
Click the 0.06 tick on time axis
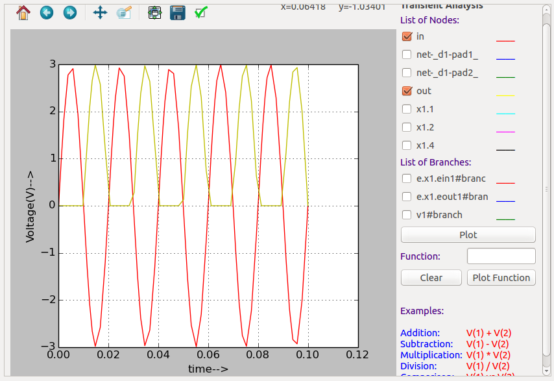point(208,354)
